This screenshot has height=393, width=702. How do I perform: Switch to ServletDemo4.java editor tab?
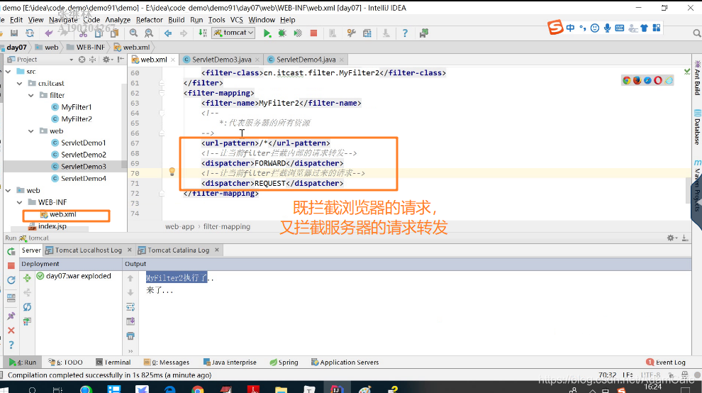click(306, 60)
